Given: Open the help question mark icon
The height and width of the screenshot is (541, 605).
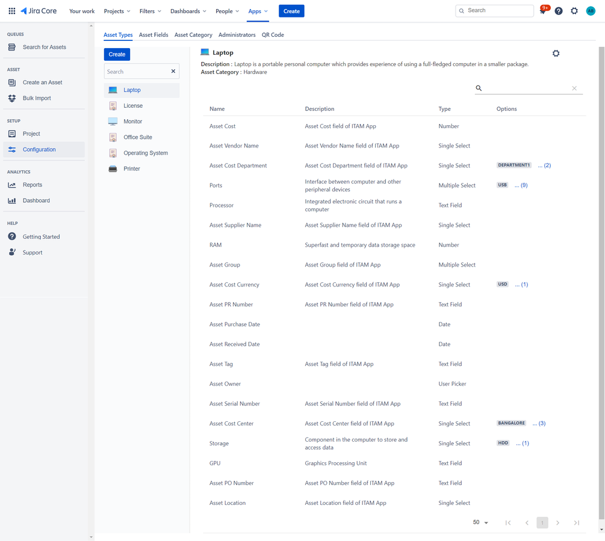Looking at the screenshot, I should (x=558, y=11).
